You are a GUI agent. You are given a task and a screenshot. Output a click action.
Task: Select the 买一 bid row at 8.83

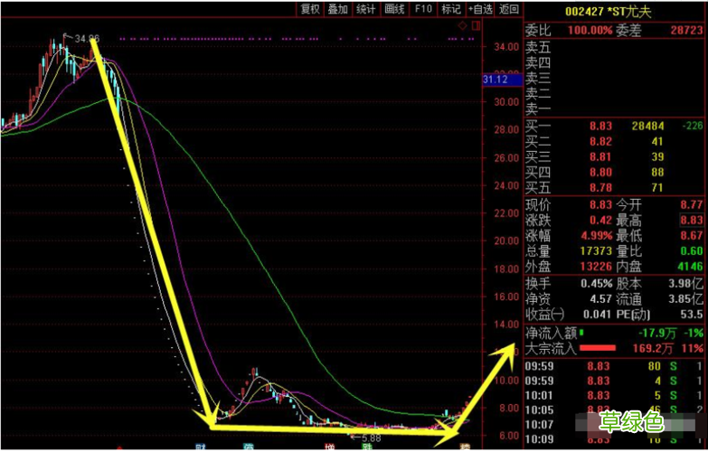615,126
